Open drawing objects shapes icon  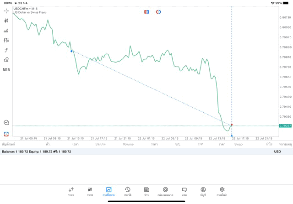coord(6,60)
